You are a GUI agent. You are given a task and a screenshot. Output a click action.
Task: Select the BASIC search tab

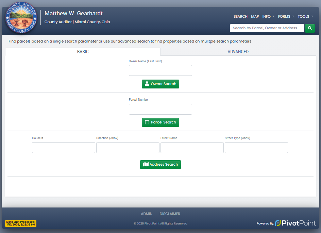point(83,52)
